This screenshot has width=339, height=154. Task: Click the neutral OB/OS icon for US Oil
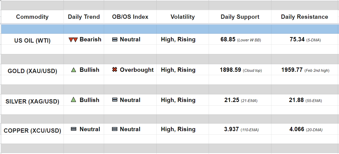tap(115, 40)
